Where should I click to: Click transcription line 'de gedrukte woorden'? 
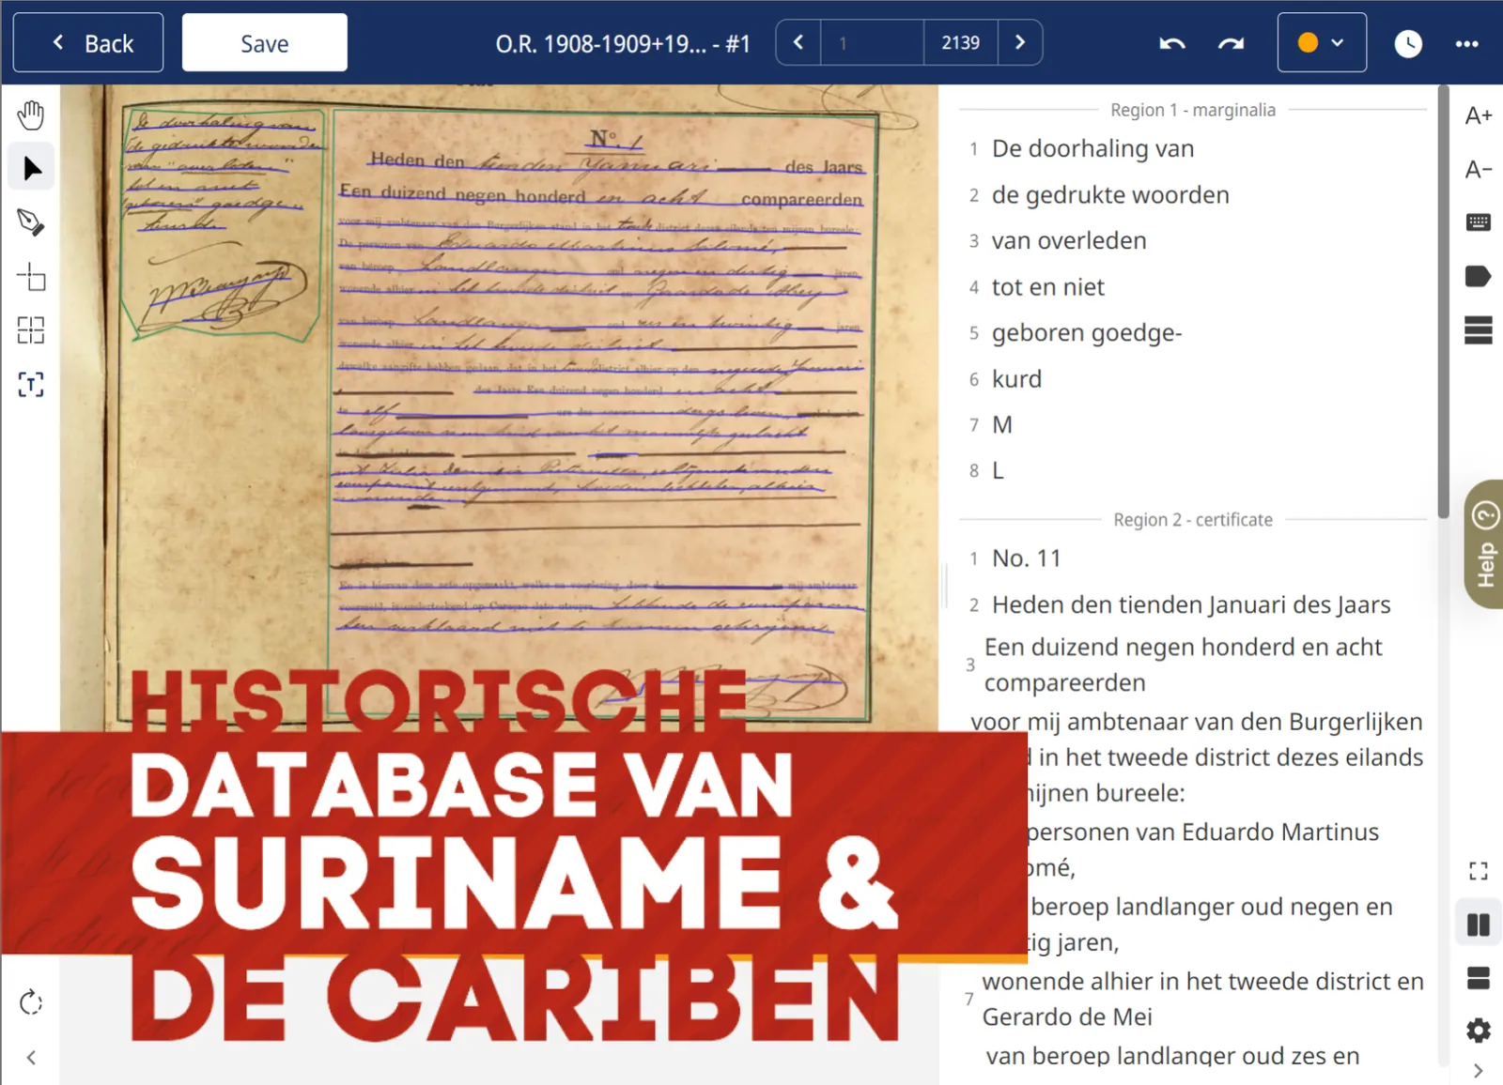(x=1110, y=194)
